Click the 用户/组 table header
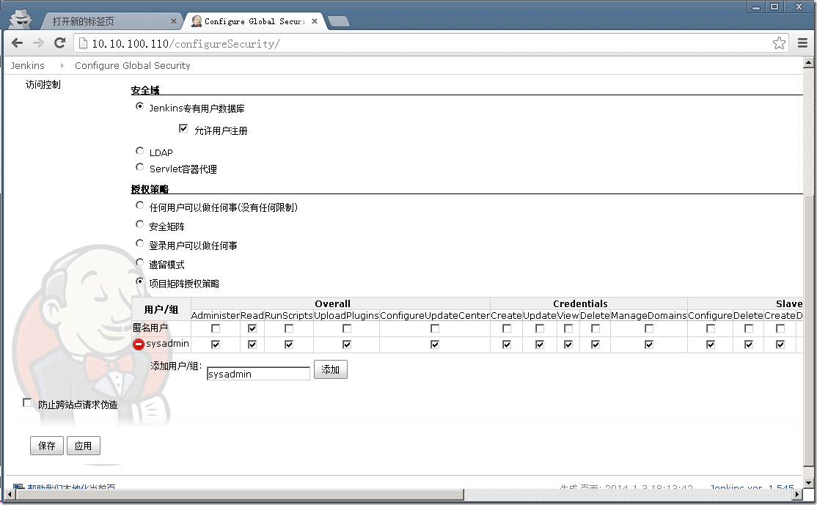The width and height of the screenshot is (817, 505). tap(161, 310)
